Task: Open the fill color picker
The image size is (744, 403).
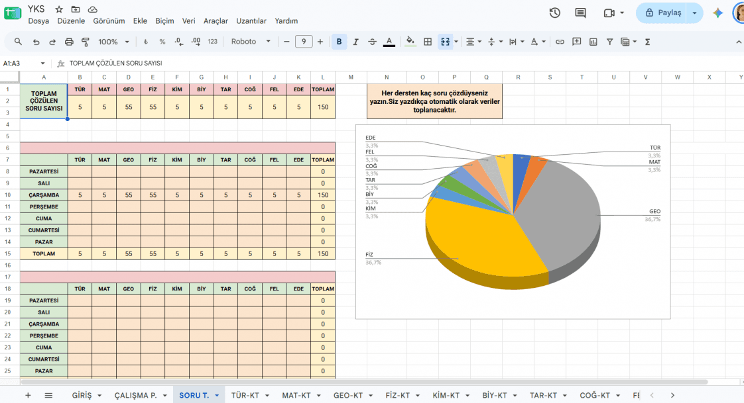Action: click(x=410, y=42)
